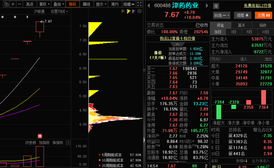274x168 pixels.
Task: Select the yellow flag chip view icon
Action: point(128,11)
